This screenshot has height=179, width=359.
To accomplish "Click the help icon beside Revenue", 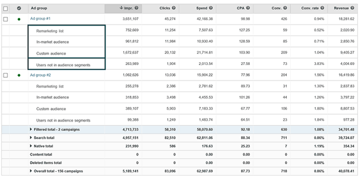I will [352, 8].
